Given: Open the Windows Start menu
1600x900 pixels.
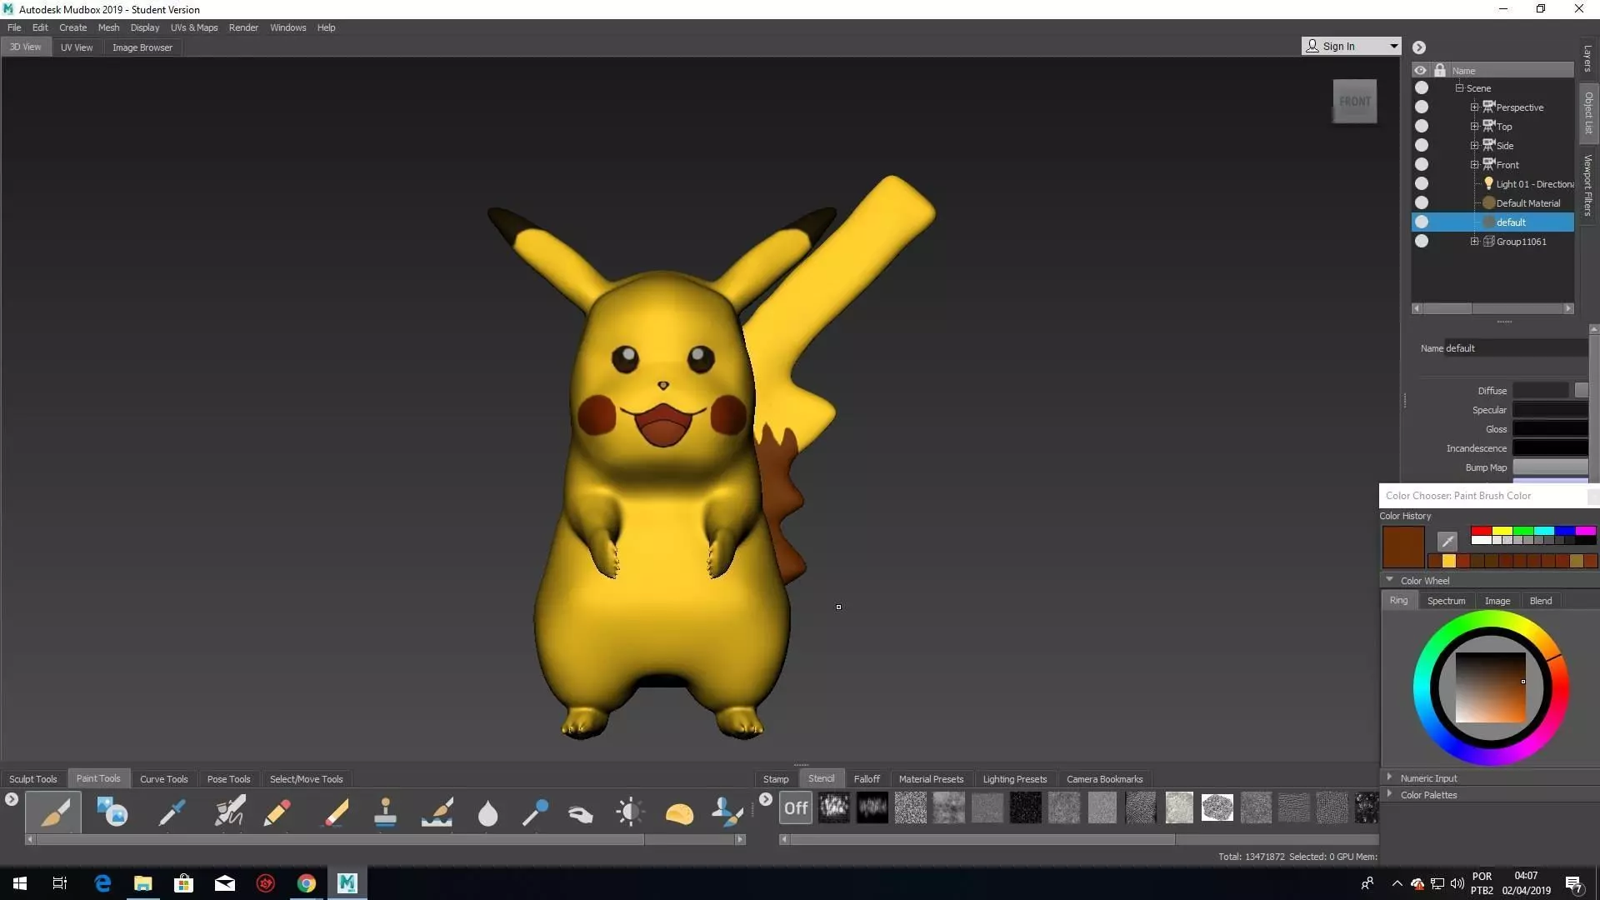Looking at the screenshot, I should point(20,883).
